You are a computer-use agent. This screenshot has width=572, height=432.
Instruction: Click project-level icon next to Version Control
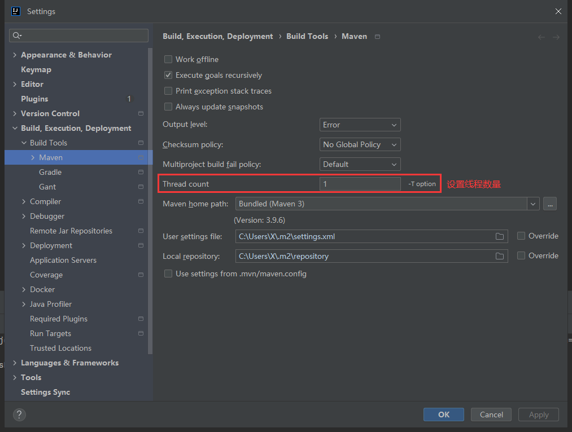[141, 114]
